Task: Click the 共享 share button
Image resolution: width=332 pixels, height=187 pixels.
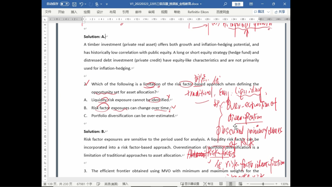Action: point(280,12)
